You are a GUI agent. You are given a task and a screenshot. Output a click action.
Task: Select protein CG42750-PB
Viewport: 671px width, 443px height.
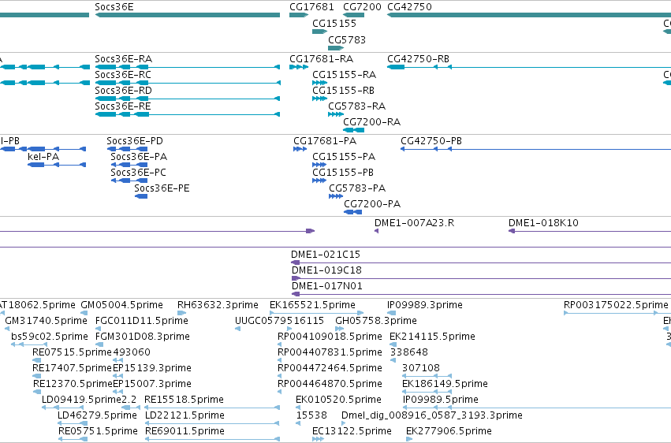[431, 141]
